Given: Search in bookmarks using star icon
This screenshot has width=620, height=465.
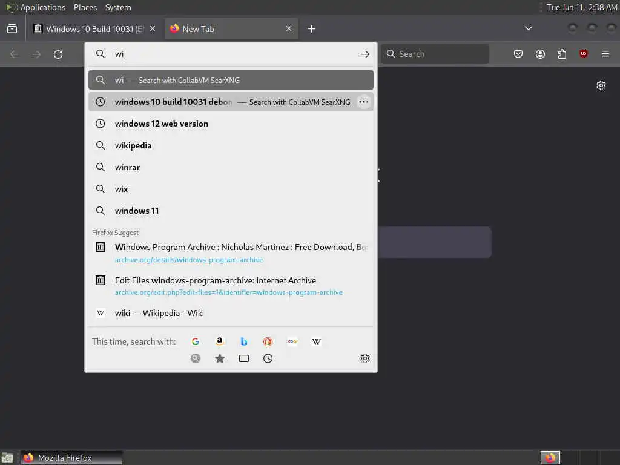Looking at the screenshot, I should (220, 358).
